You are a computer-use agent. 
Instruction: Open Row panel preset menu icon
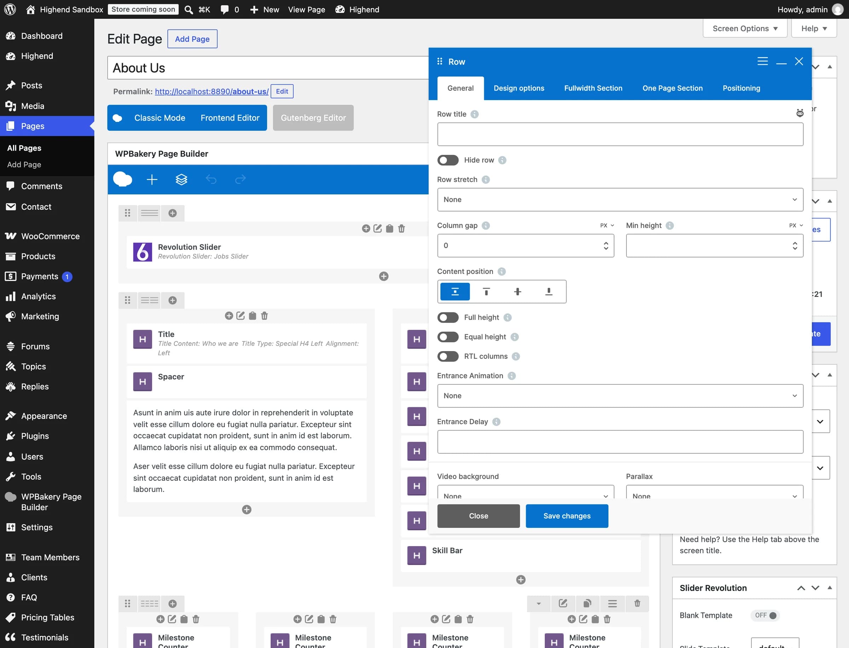point(762,61)
